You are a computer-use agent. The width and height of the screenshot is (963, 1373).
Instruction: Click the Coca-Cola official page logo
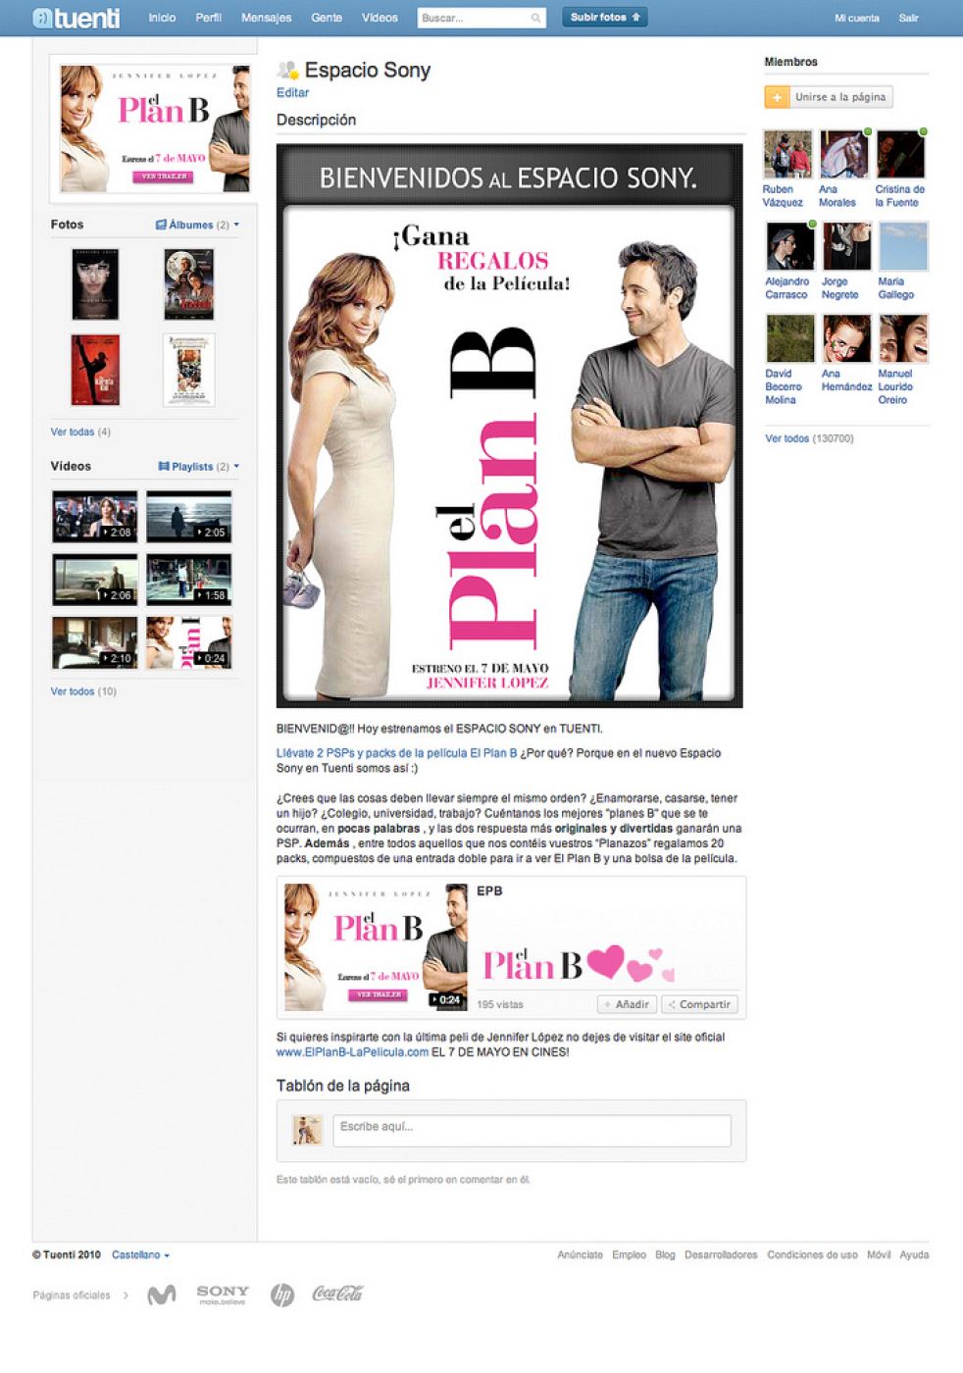point(337,1295)
